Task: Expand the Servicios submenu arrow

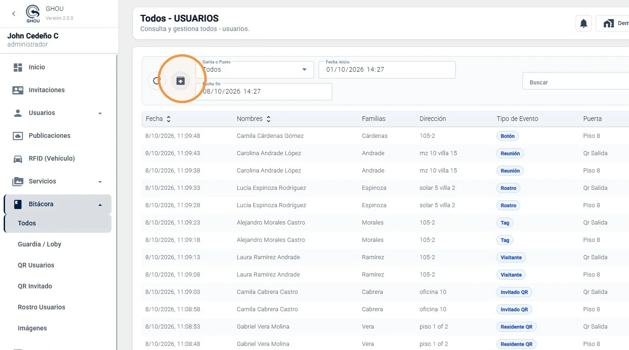Action: point(100,182)
